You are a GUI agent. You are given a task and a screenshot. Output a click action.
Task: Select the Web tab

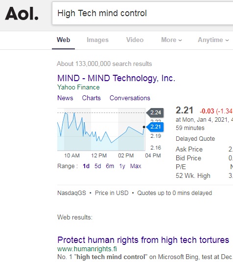tap(63, 40)
